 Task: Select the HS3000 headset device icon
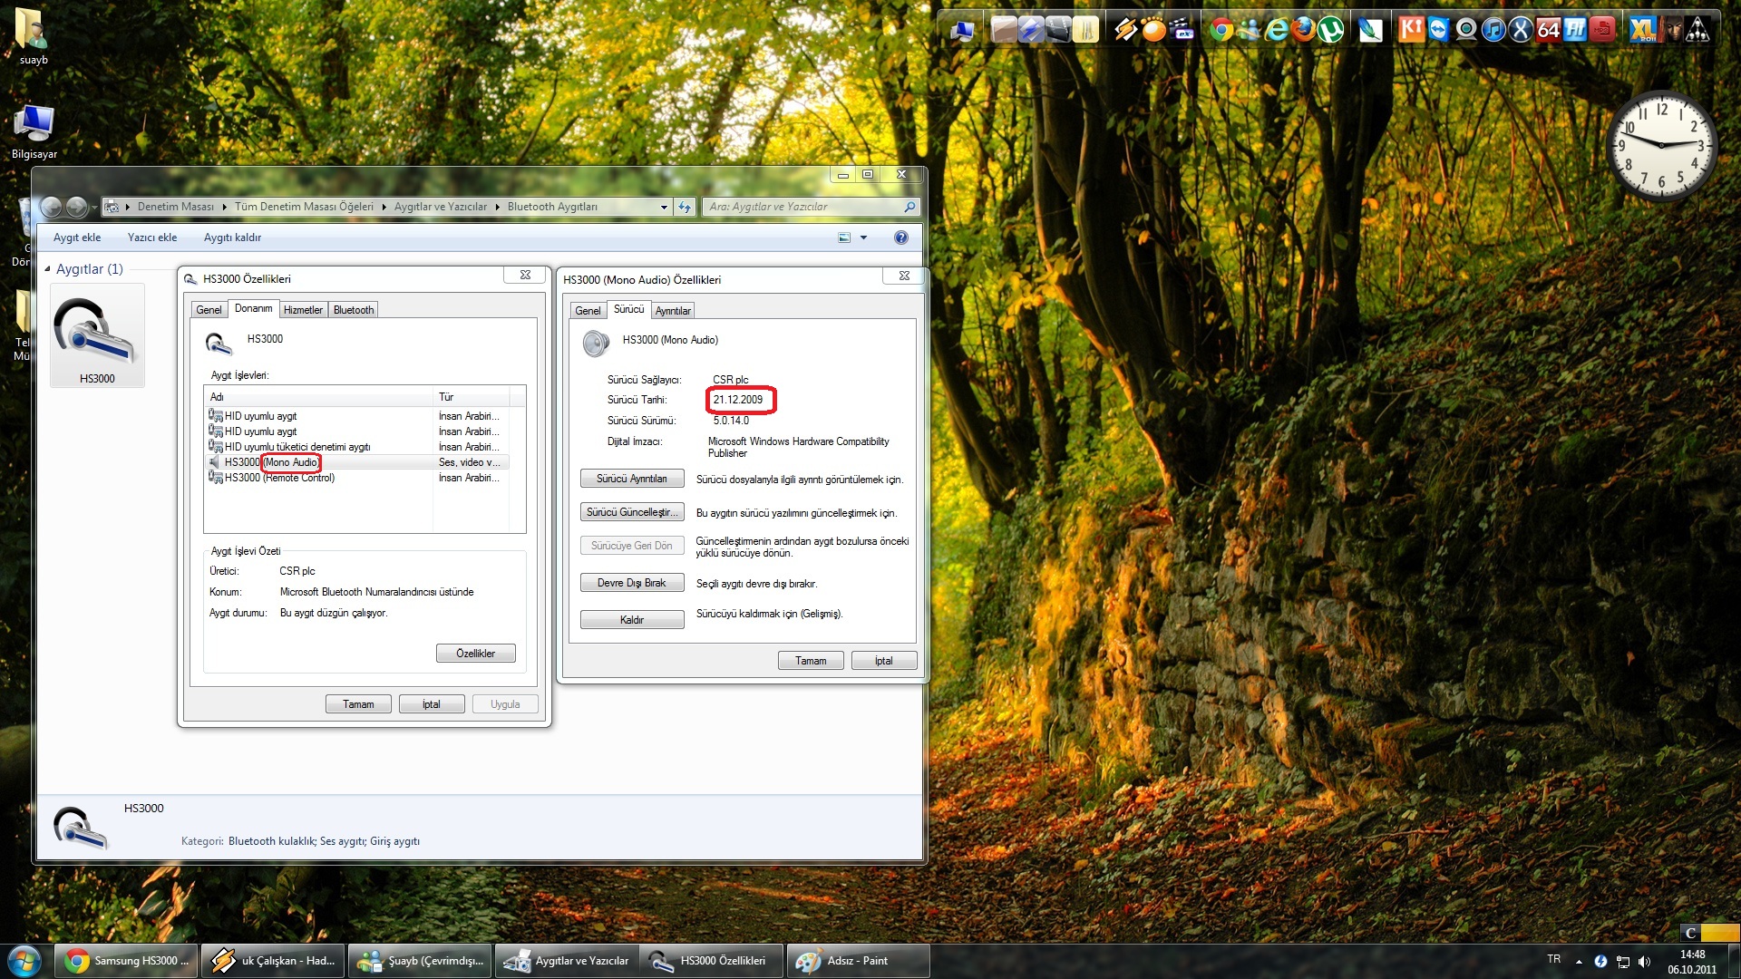[96, 336]
